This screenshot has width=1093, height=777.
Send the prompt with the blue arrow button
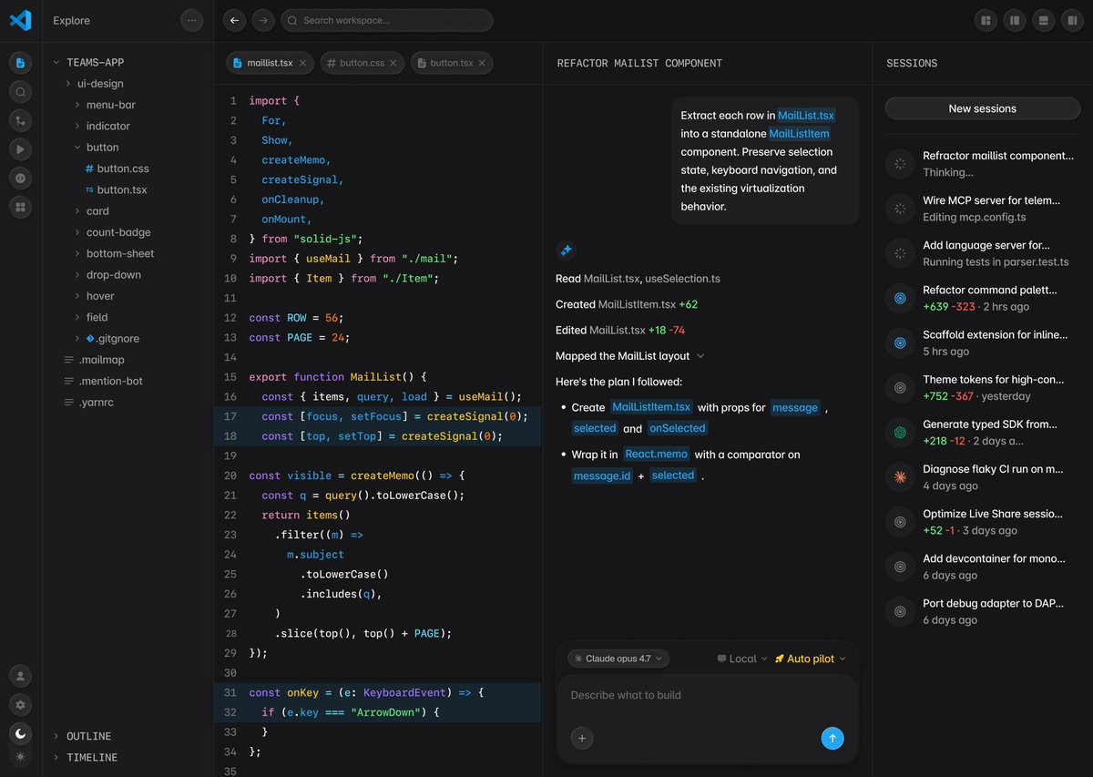[833, 738]
